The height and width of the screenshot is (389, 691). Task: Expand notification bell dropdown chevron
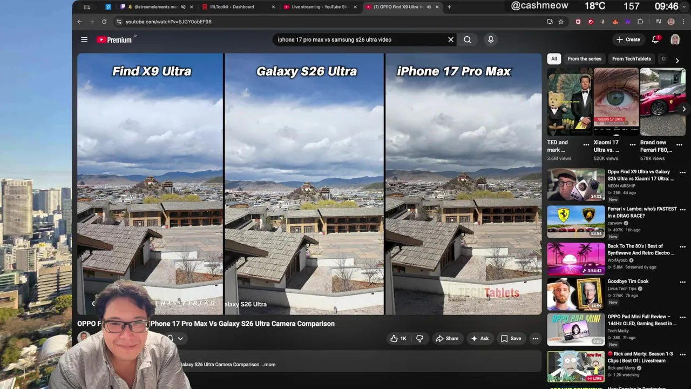click(180, 339)
